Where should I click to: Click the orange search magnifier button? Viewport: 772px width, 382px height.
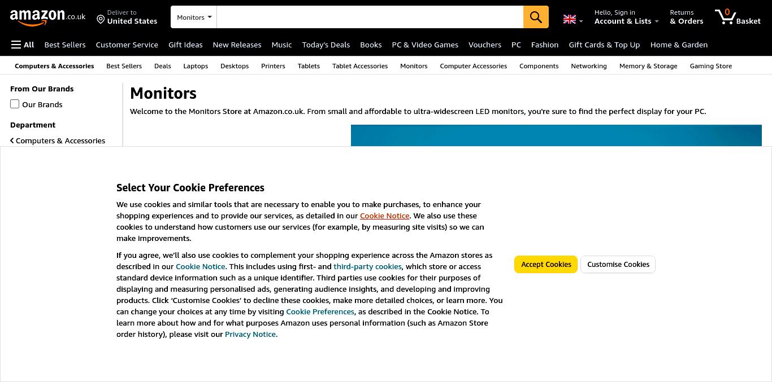pos(536,17)
